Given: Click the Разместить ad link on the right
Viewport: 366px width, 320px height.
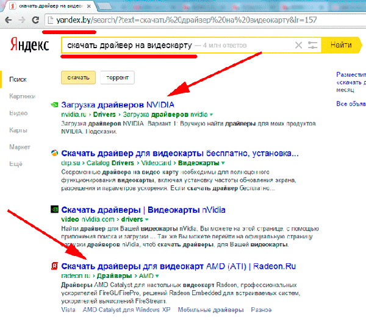Looking at the screenshot, I should pos(351,74).
